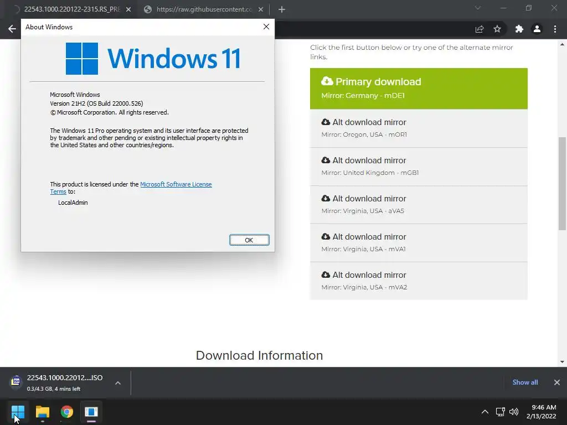This screenshot has width=567, height=425.
Task: Open Chrome's three-dot menu
Action: (555, 29)
